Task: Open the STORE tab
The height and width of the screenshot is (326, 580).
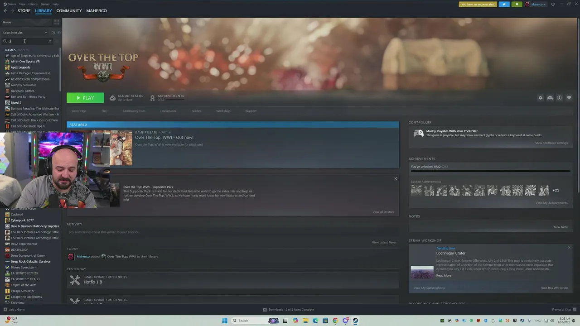Action: (x=24, y=11)
